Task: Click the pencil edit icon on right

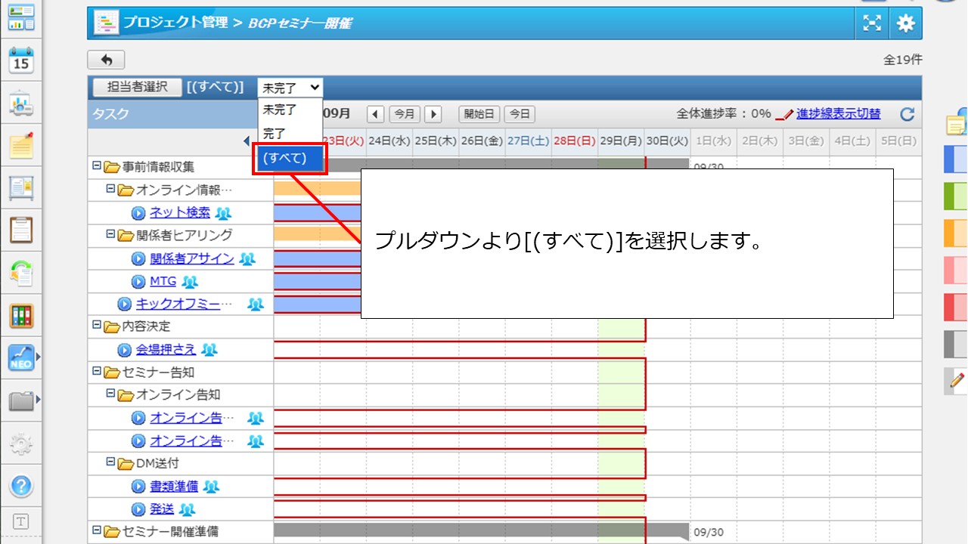Action: click(957, 380)
